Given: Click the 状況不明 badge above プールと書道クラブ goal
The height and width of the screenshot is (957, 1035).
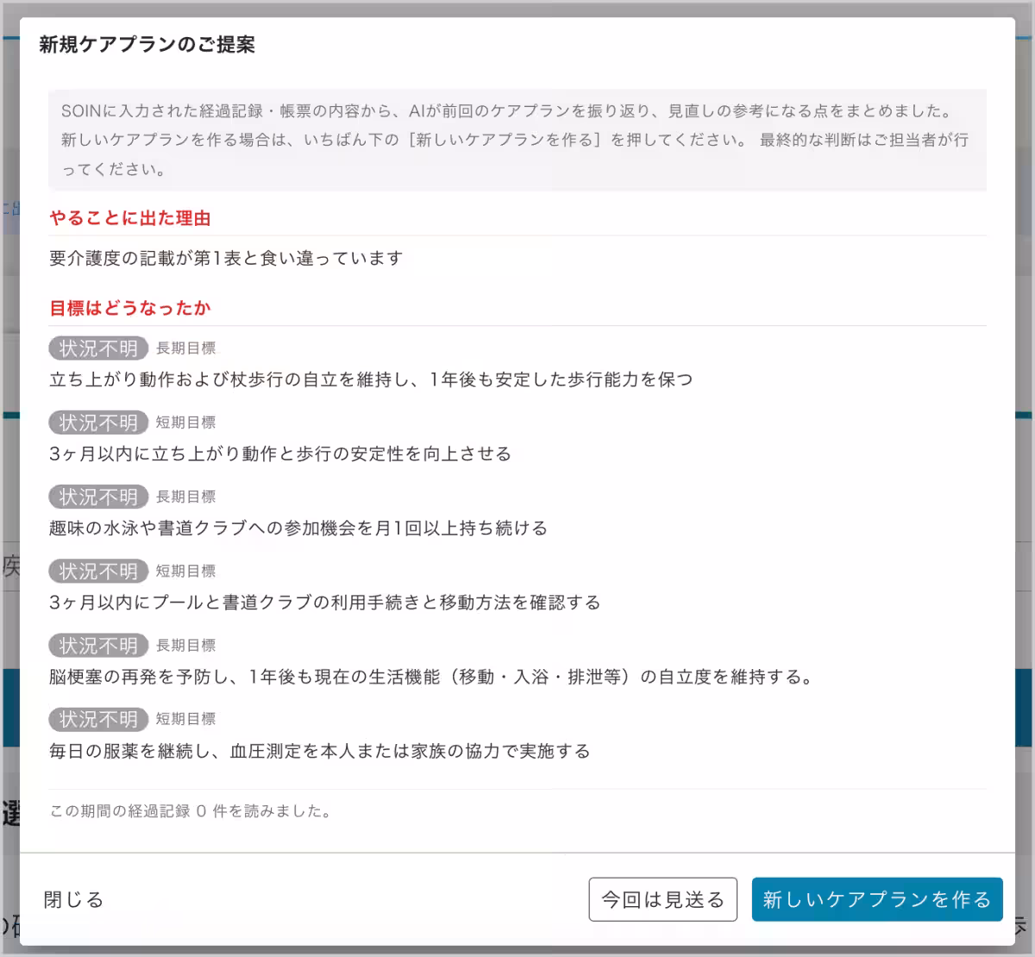Looking at the screenshot, I should click(x=98, y=571).
